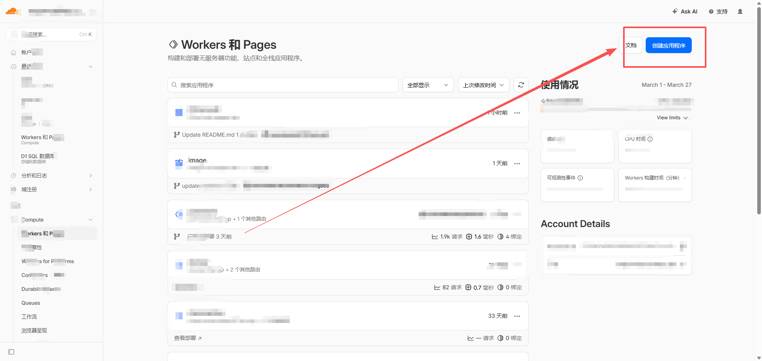Click the 1.6 毫秒 CPU icon
Image resolution: width=762 pixels, height=361 pixels.
[469, 237]
